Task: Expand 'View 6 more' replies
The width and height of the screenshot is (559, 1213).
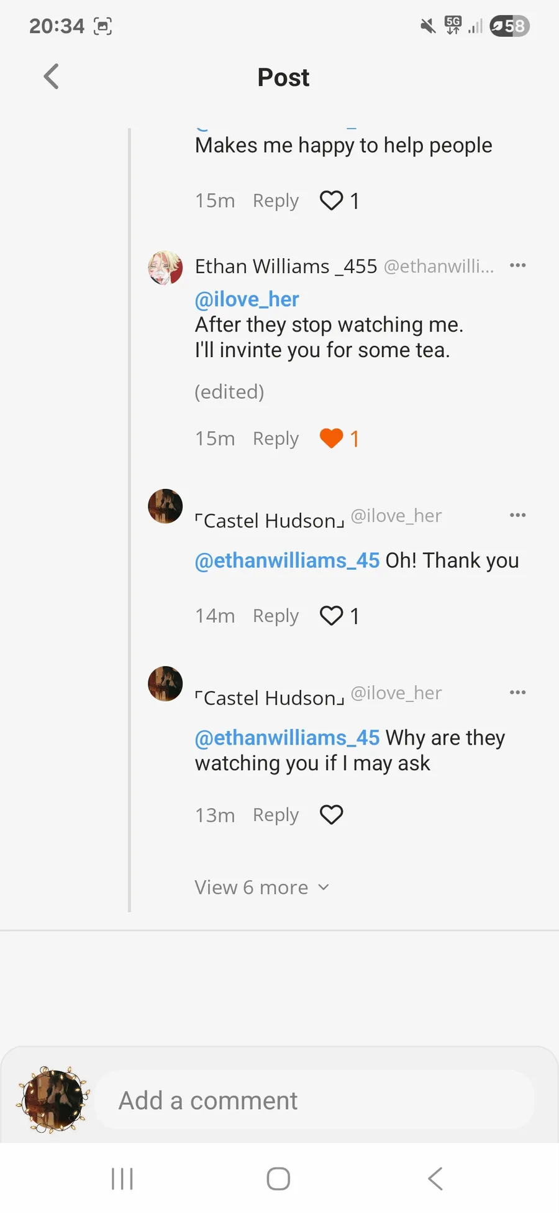Action: tap(261, 887)
